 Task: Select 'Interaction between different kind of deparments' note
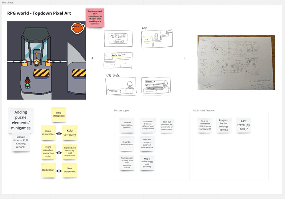[148, 125]
